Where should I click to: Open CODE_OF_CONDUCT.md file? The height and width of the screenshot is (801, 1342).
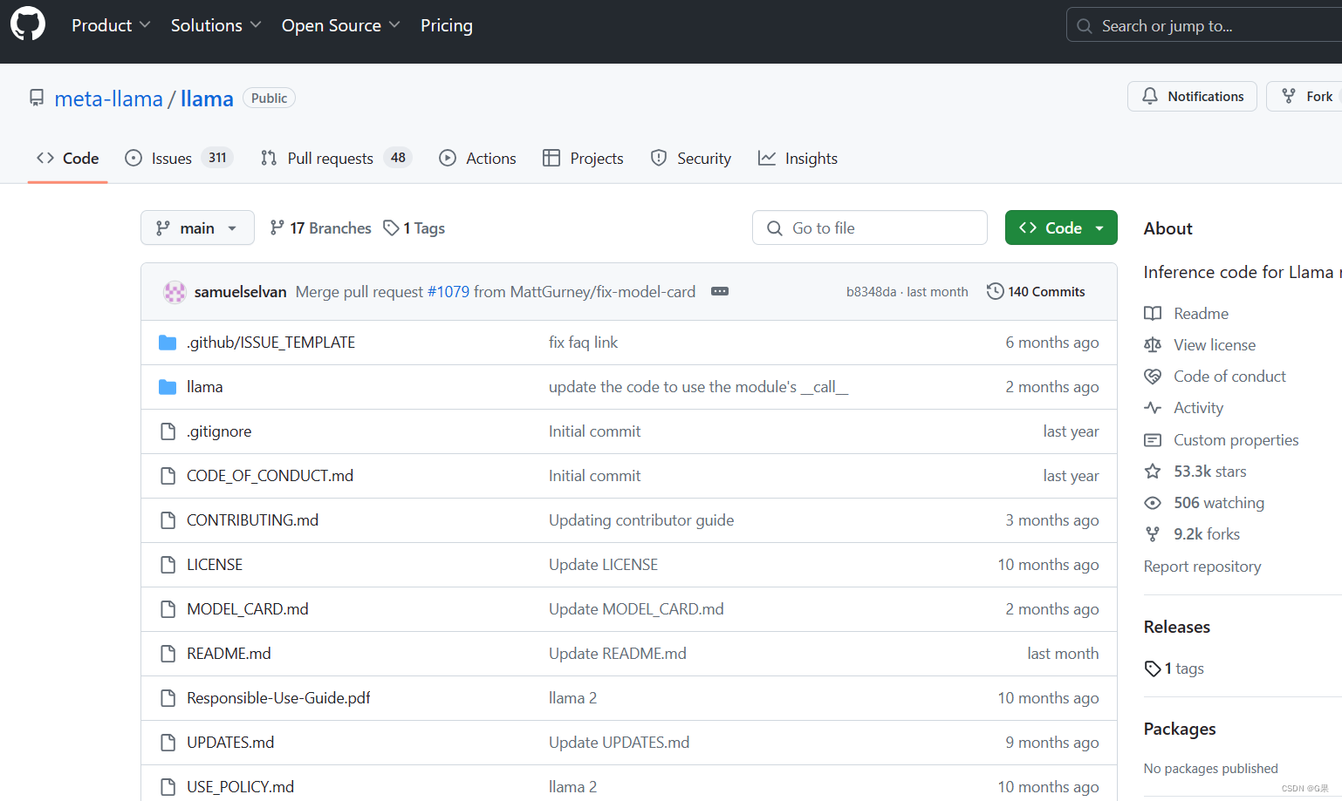270,476
